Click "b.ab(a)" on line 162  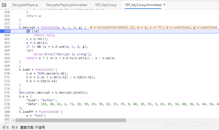[40, 43]
